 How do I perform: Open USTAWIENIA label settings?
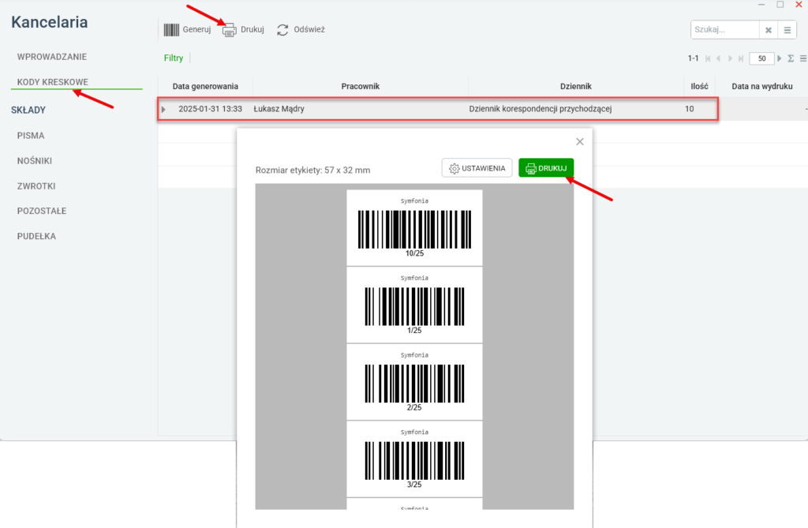point(477,168)
